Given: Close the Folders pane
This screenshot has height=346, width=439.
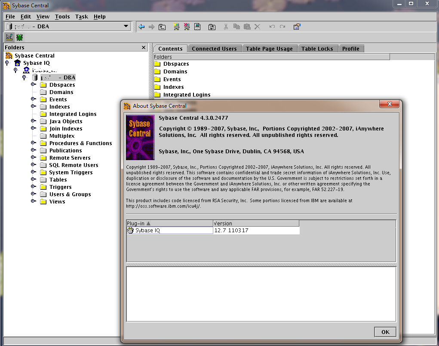Looking at the screenshot, I should point(144,48).
